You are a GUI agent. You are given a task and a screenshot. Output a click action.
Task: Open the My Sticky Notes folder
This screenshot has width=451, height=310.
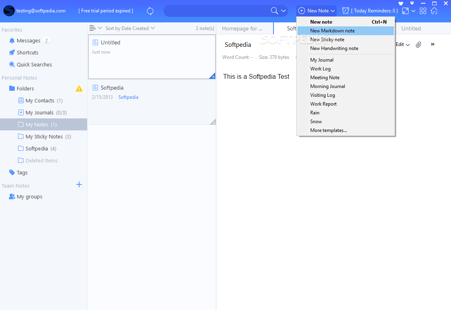click(x=44, y=137)
